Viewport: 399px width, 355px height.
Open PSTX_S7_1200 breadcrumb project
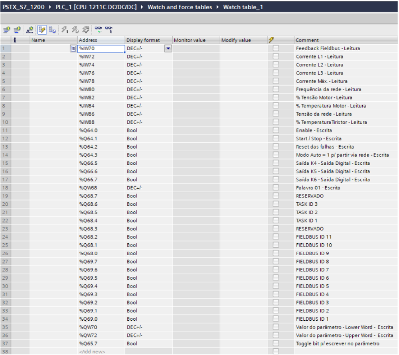tap(24, 7)
